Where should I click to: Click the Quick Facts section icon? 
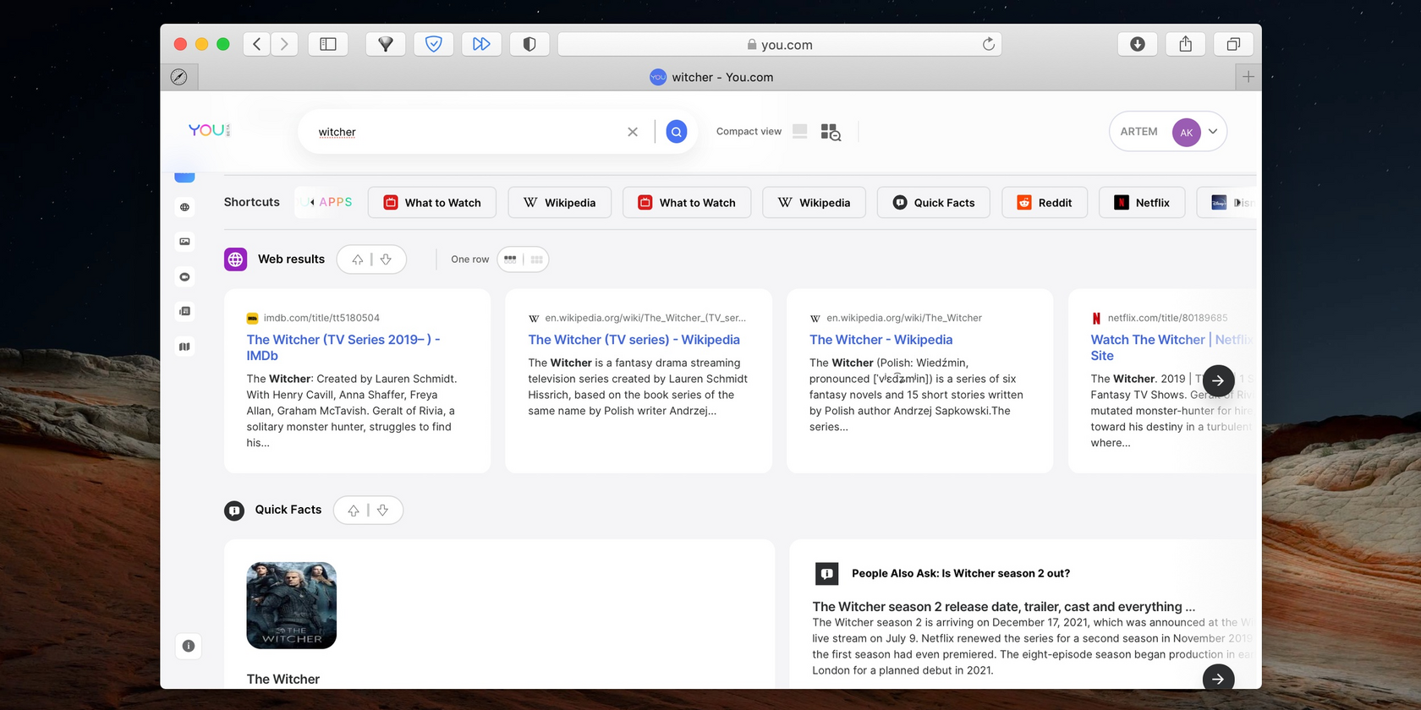click(235, 511)
